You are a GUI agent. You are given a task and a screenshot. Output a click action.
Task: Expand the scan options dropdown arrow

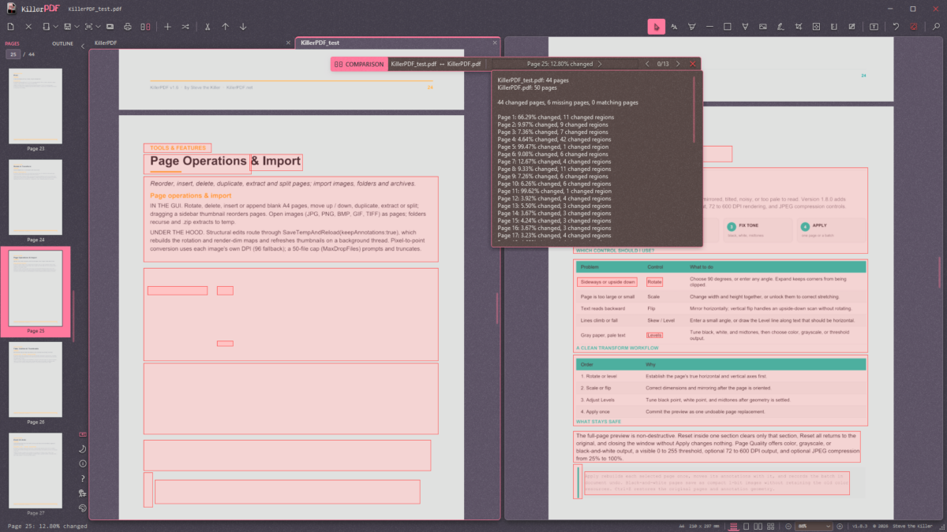point(99,27)
